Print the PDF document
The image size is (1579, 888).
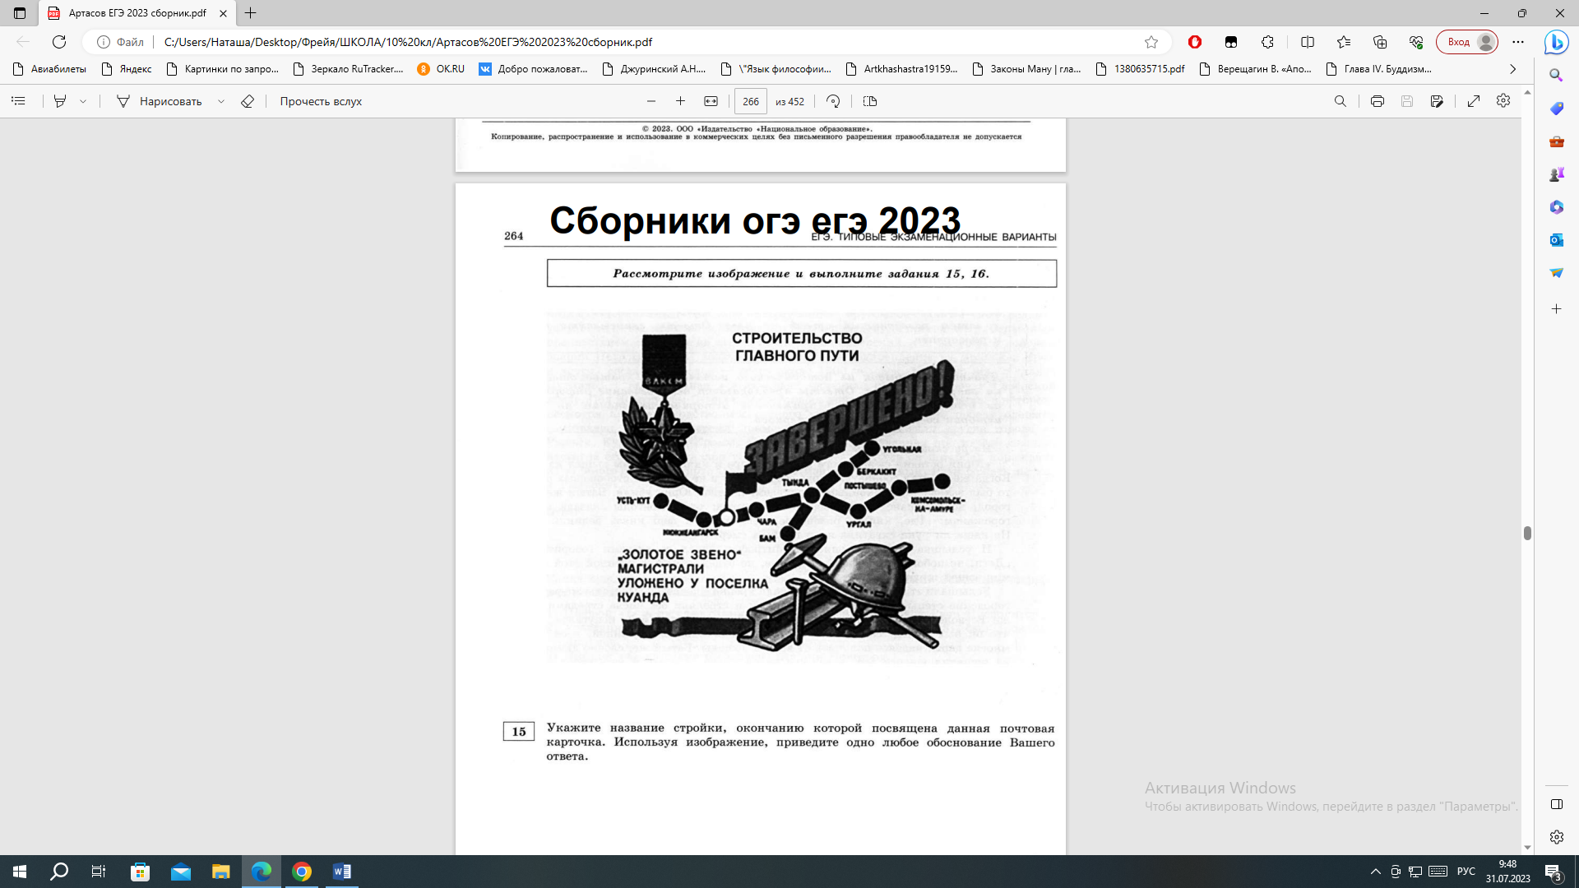point(1378,101)
